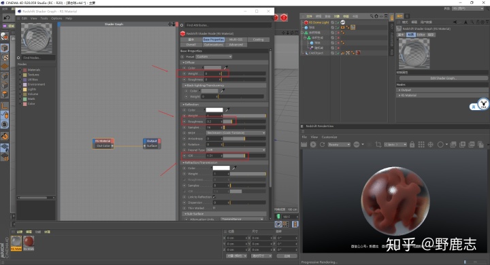Switch to the Optimizations tab

[x=214, y=45]
